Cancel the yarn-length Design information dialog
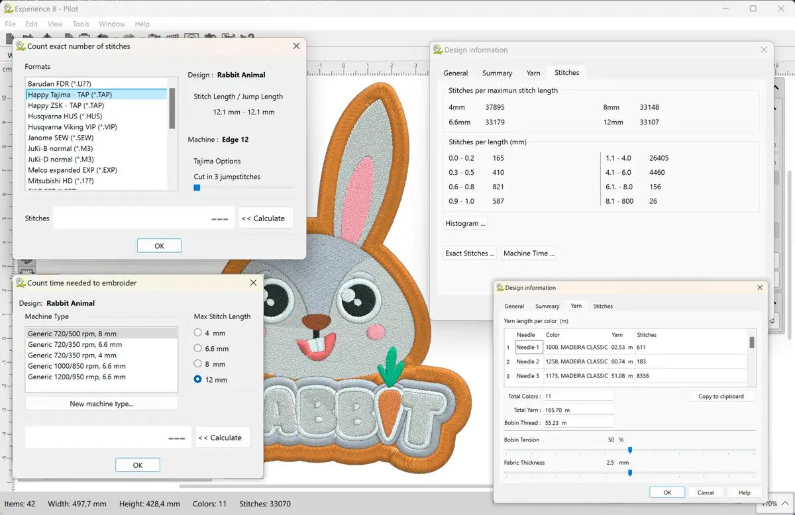The image size is (795, 515). click(x=706, y=492)
